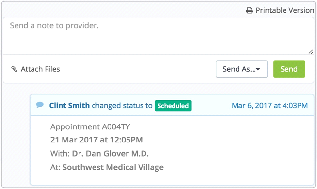
Task: Click Dr. Dan Glover M.D. name
Action: 111,154
